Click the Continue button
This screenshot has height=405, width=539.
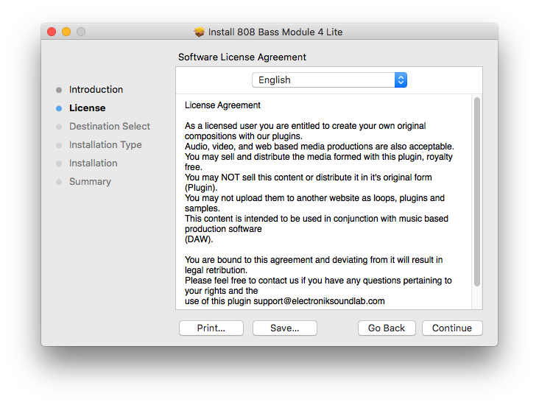pyautogui.click(x=452, y=328)
